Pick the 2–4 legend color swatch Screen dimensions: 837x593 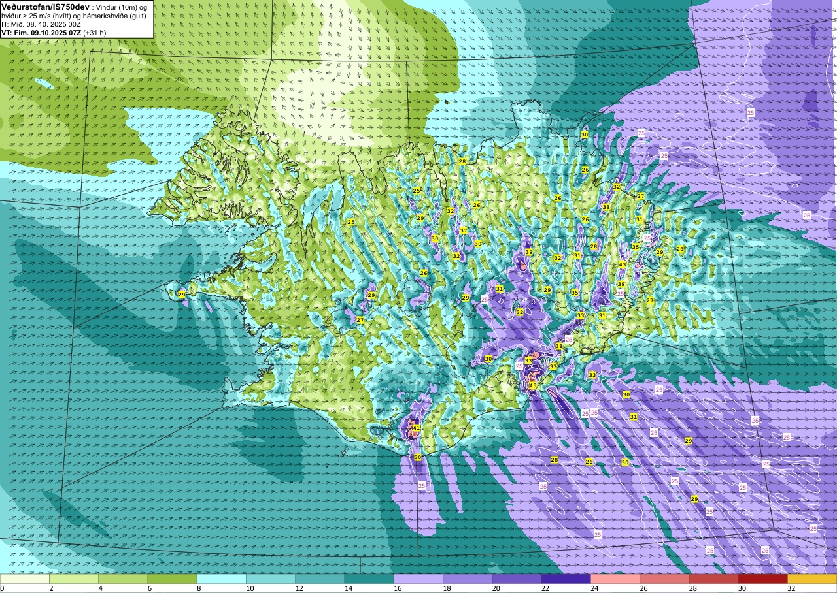[74, 579]
